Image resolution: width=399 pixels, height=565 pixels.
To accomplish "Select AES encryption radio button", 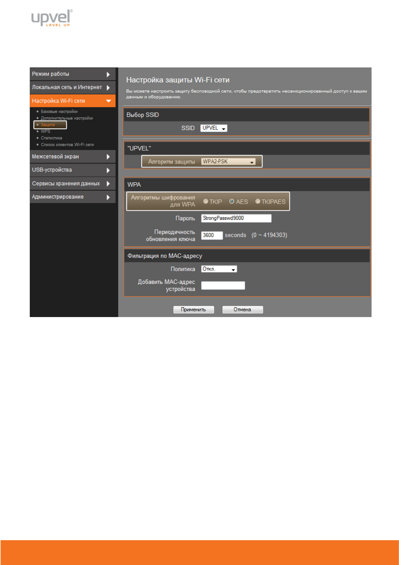I will [232, 201].
